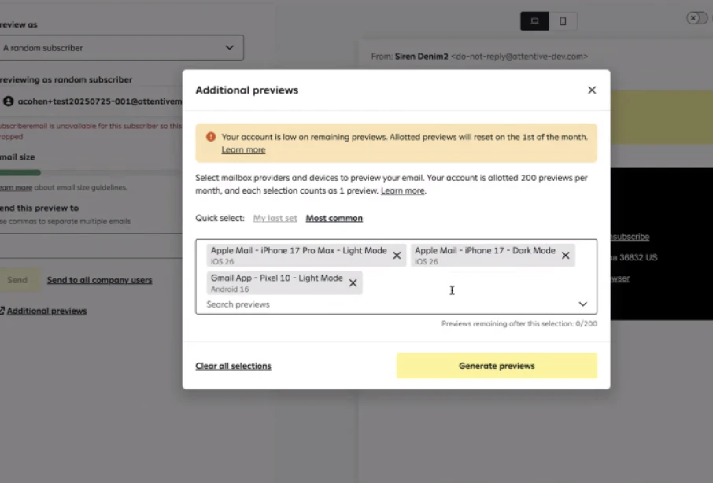Open the Additional previews link in sidebar
The image size is (713, 483).
(x=46, y=311)
